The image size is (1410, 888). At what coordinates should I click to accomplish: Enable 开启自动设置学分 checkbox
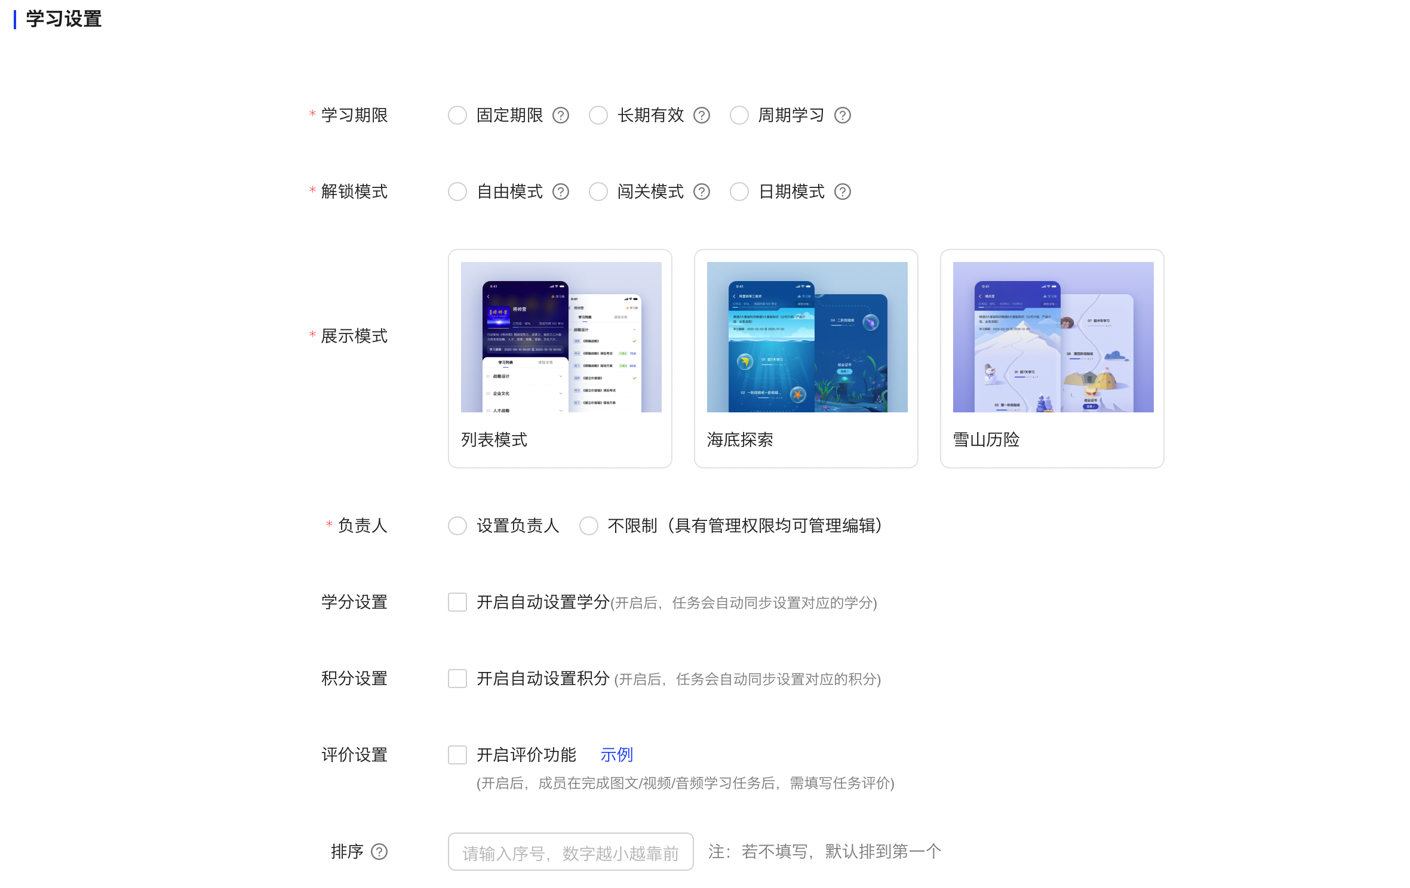click(457, 602)
